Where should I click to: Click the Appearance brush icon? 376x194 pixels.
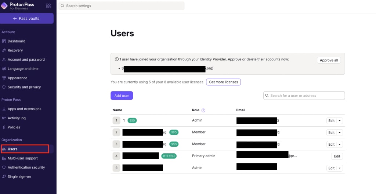pyautogui.click(x=4, y=78)
